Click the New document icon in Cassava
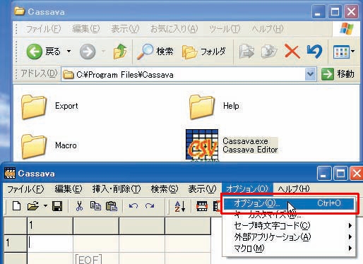 (x=16, y=206)
